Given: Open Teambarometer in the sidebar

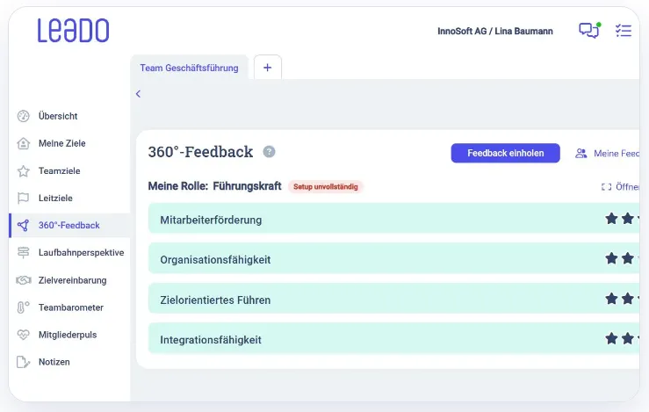Looking at the screenshot, I should pos(69,307).
